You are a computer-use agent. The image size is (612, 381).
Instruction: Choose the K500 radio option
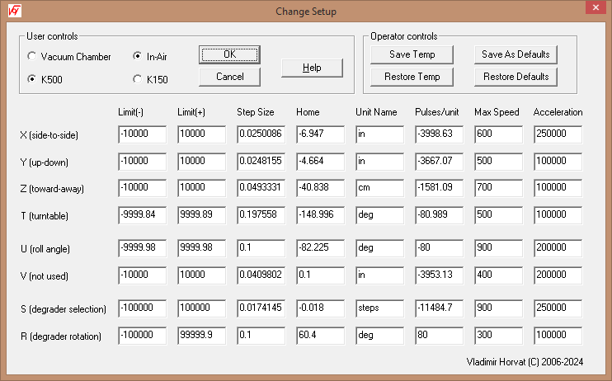point(45,80)
